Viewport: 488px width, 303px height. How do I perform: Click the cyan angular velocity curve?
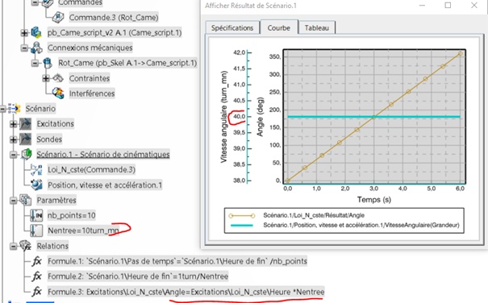pos(373,117)
